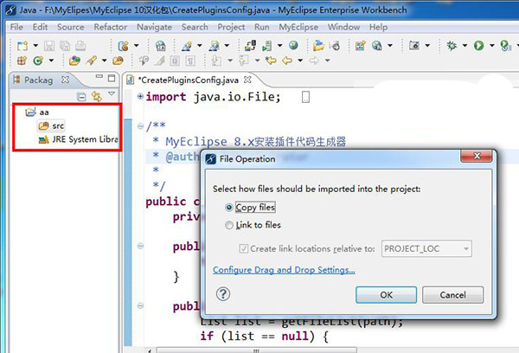
Task: Toggle Create link locations relative to checkbox
Action: pyautogui.click(x=243, y=248)
